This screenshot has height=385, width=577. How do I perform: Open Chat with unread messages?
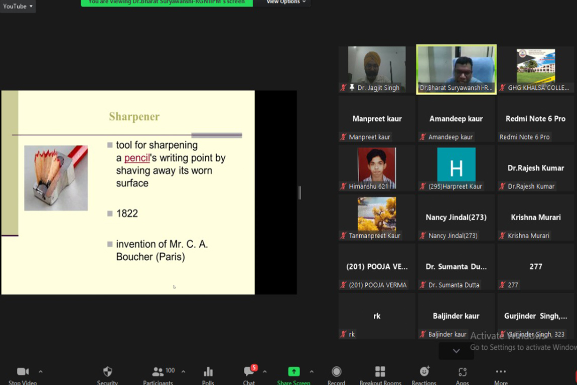[249, 371]
